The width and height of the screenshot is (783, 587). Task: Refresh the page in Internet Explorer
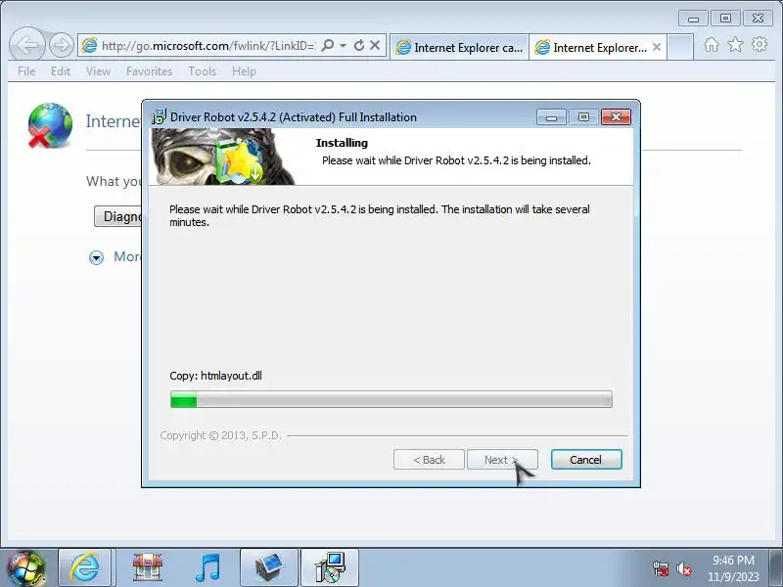359,45
